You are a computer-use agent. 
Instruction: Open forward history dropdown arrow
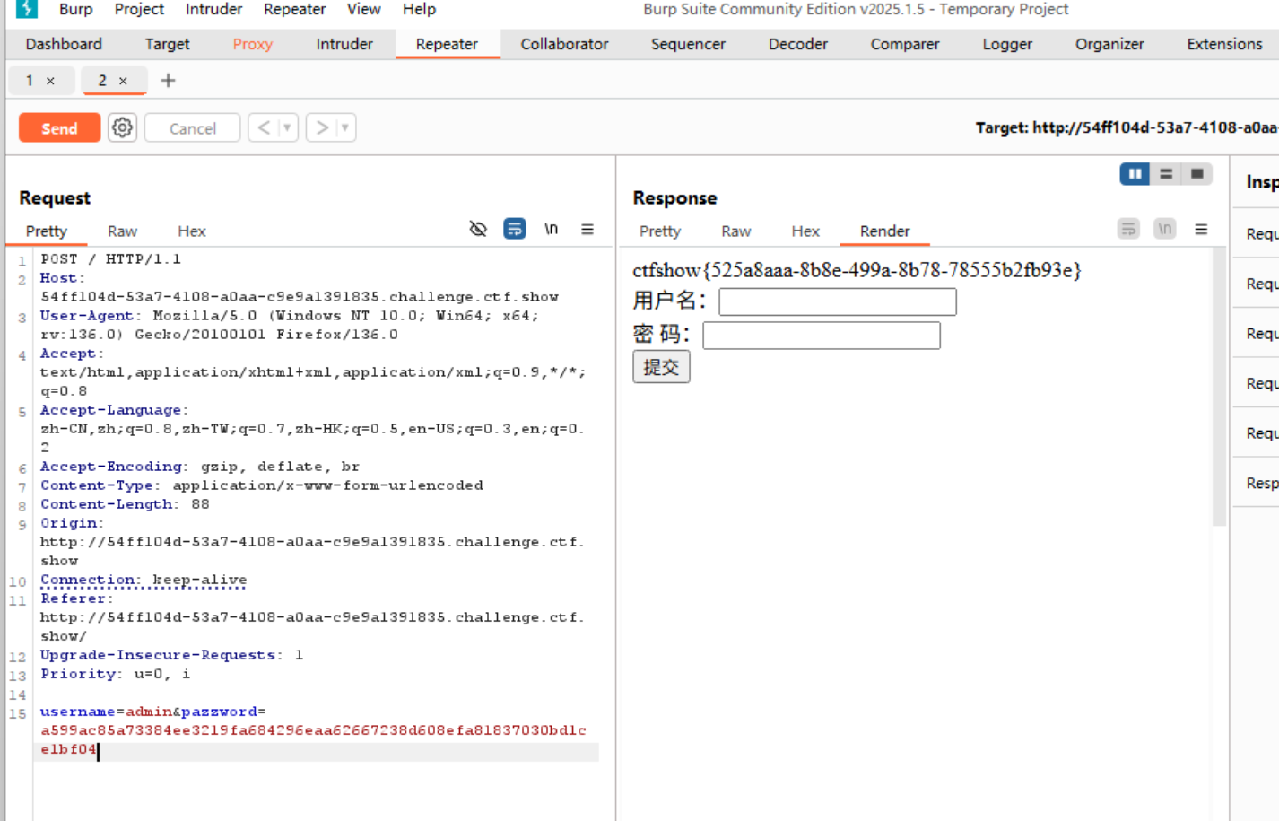click(x=345, y=127)
